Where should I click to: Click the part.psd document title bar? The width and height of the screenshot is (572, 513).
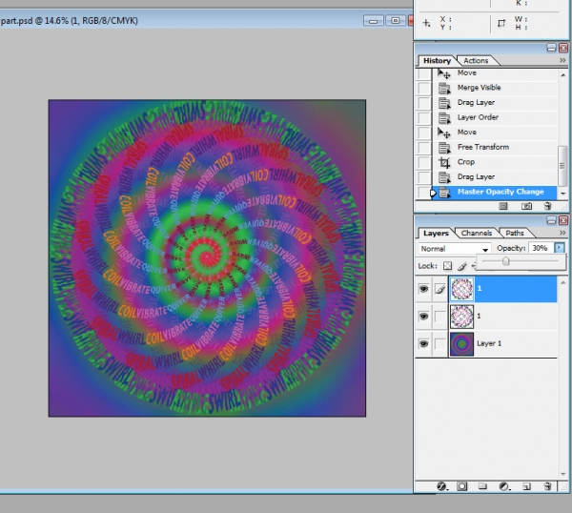click(x=206, y=20)
